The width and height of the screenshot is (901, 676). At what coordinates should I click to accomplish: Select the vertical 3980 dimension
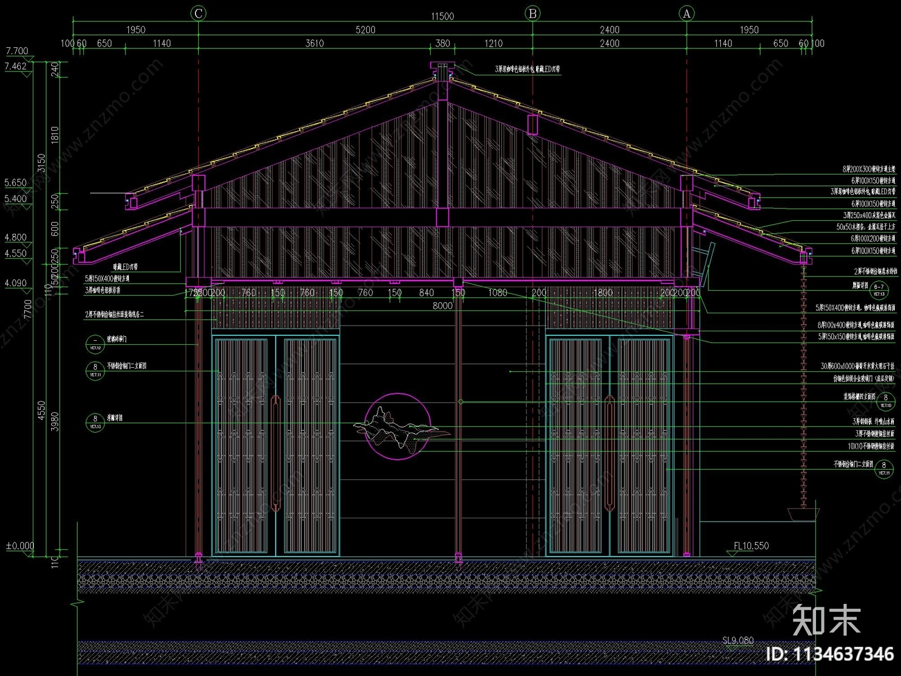[55, 422]
